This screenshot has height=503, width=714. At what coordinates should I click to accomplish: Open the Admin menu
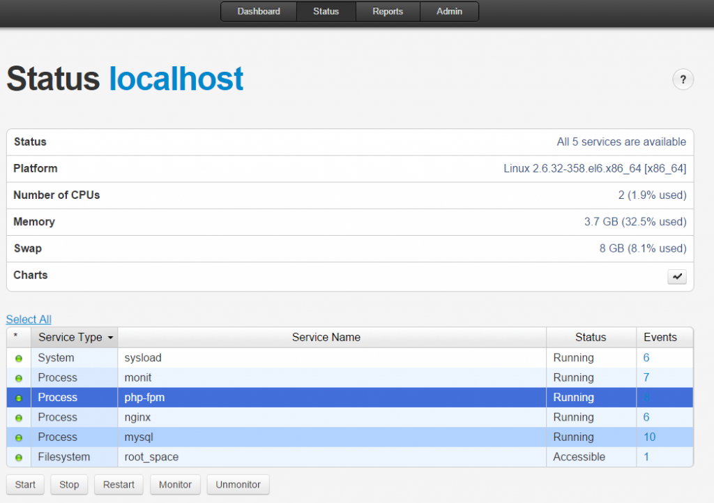tap(450, 12)
